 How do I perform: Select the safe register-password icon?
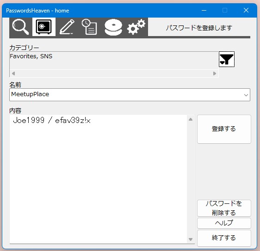tap(44, 27)
